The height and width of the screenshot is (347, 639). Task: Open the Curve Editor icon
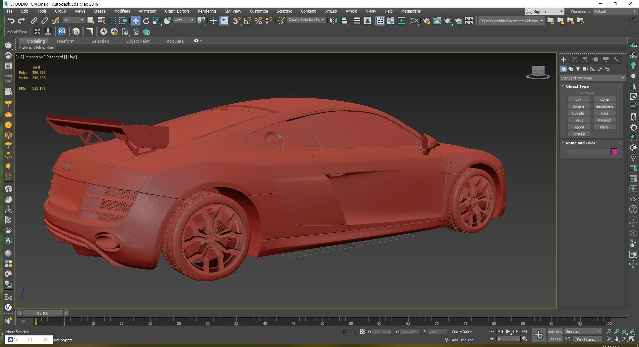[391, 21]
